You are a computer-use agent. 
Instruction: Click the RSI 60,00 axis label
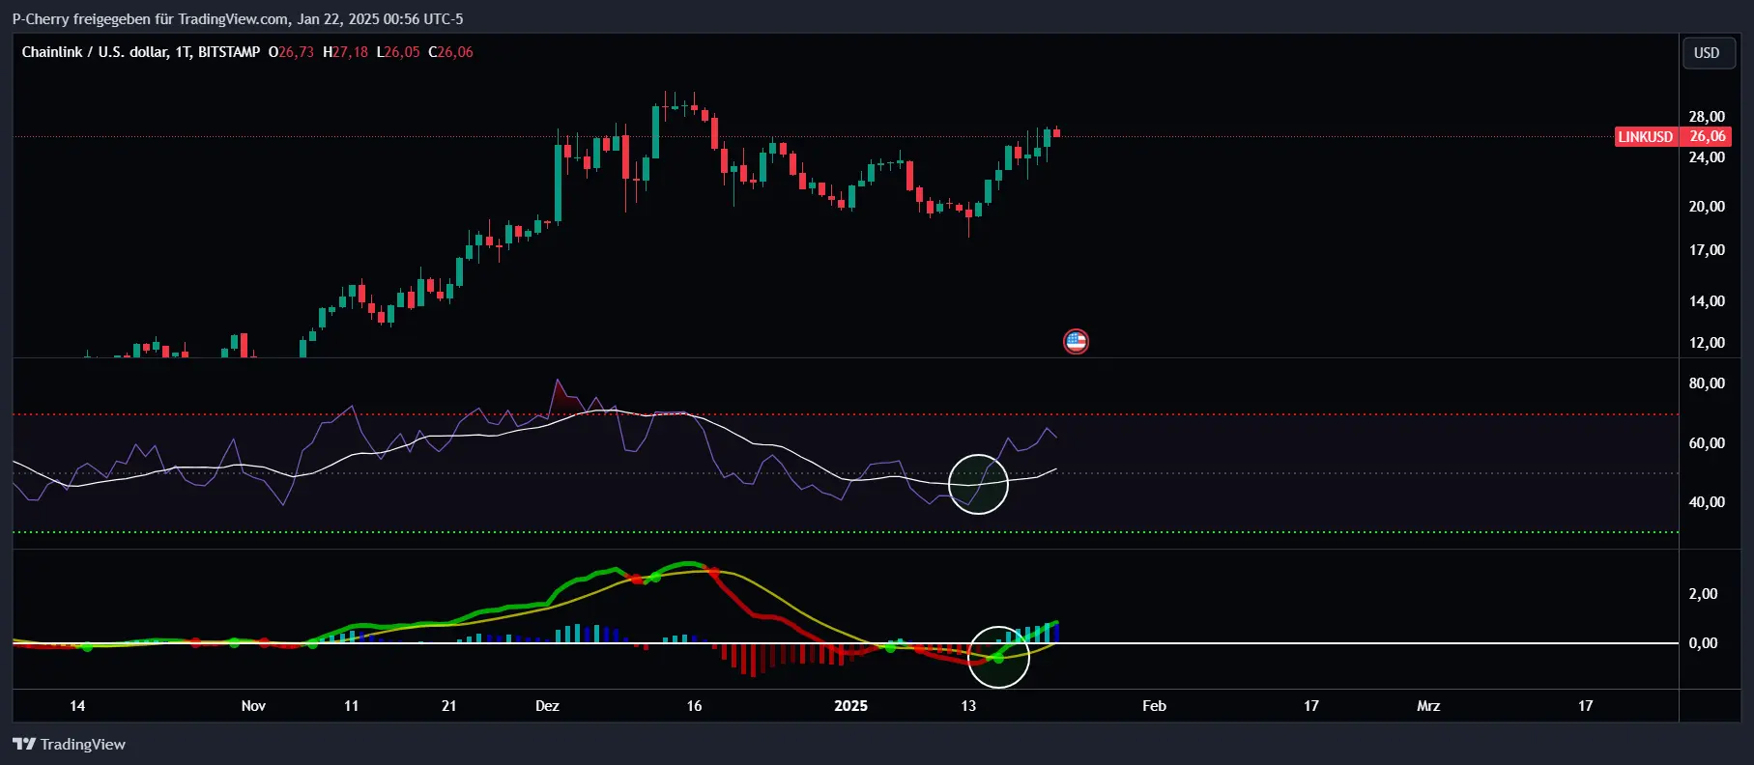click(x=1707, y=442)
